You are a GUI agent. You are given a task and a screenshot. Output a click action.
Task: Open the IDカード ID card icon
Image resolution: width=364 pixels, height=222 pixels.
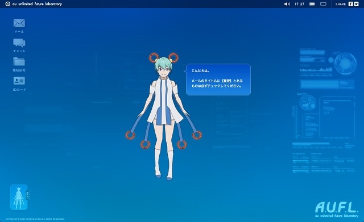click(x=19, y=81)
